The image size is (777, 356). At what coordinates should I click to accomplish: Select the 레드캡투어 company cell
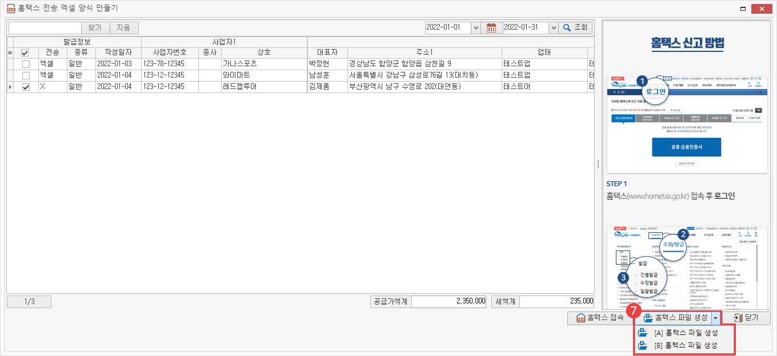coord(264,87)
